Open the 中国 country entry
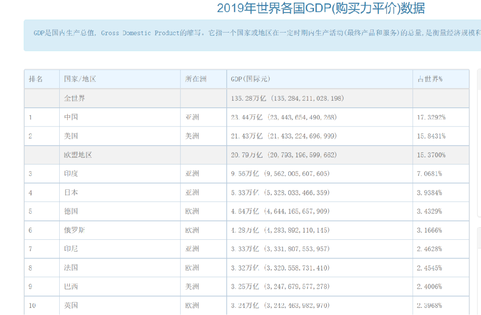Screen dimensions: 481x315 point(71,117)
